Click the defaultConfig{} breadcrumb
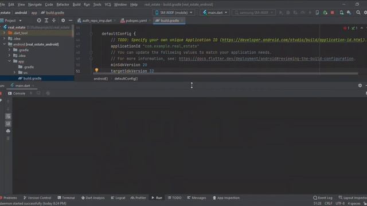 (126, 79)
